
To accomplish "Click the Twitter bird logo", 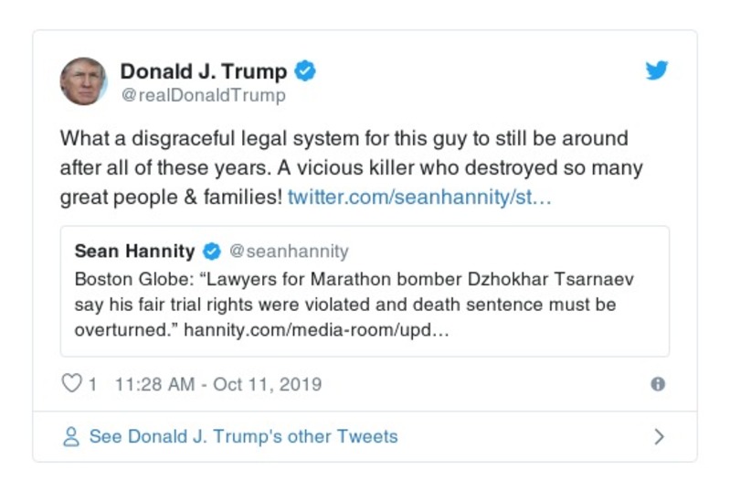I will [657, 71].
